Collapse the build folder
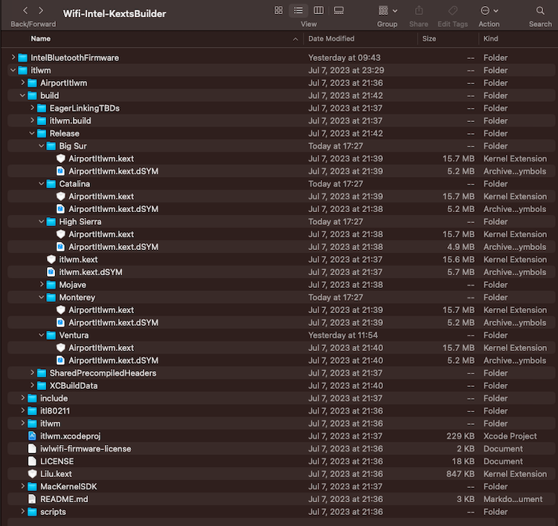The width and height of the screenshot is (558, 526). 23,95
